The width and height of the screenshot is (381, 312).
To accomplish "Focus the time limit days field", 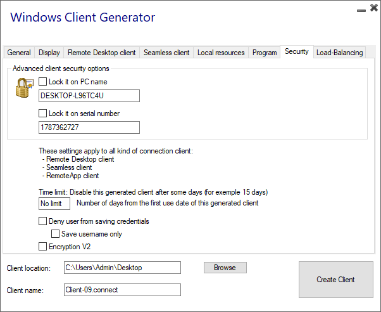I will tap(54, 204).
